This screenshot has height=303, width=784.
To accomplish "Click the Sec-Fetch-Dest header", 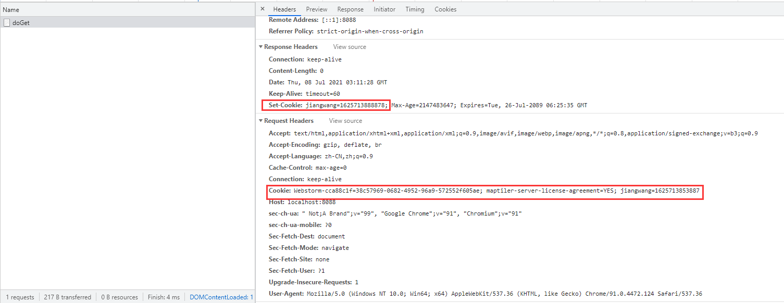I will tap(307, 236).
